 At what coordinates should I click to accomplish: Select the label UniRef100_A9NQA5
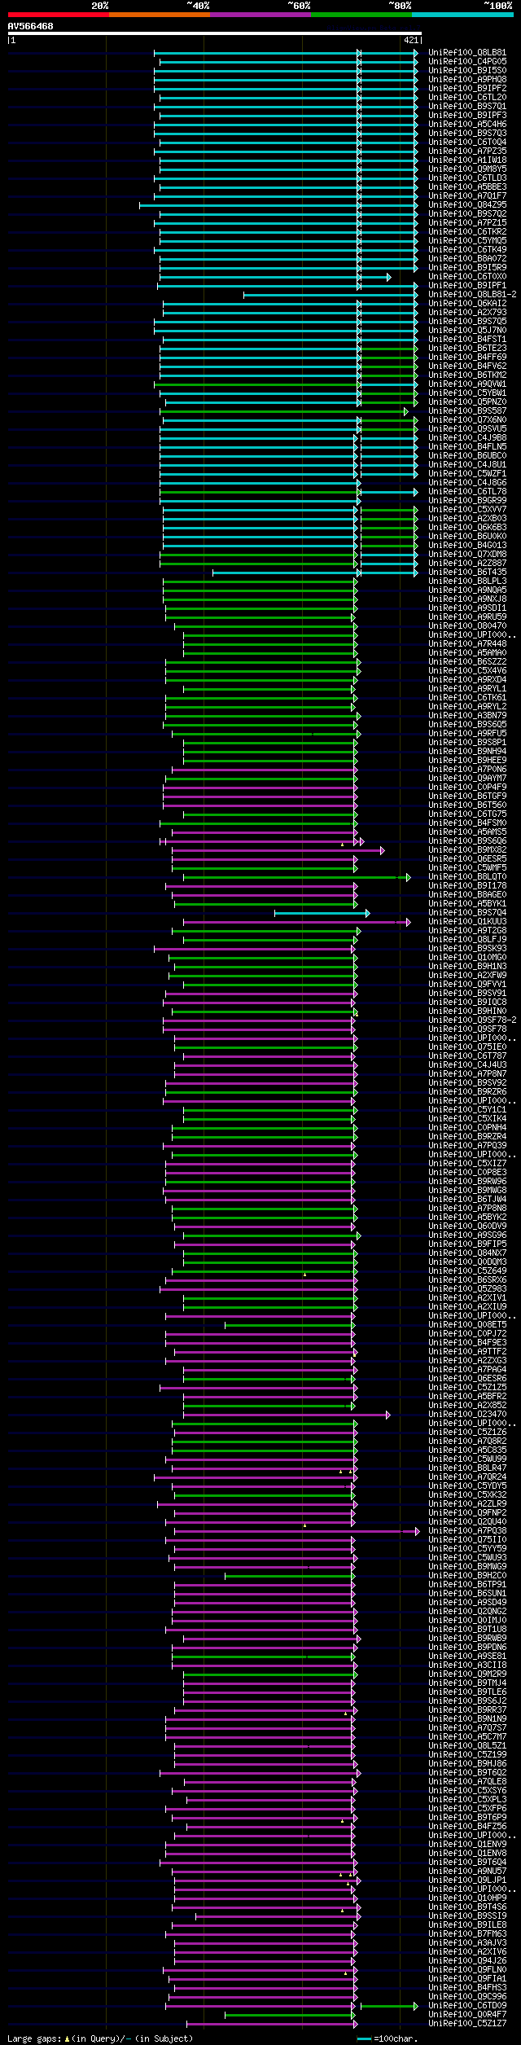coord(467,590)
